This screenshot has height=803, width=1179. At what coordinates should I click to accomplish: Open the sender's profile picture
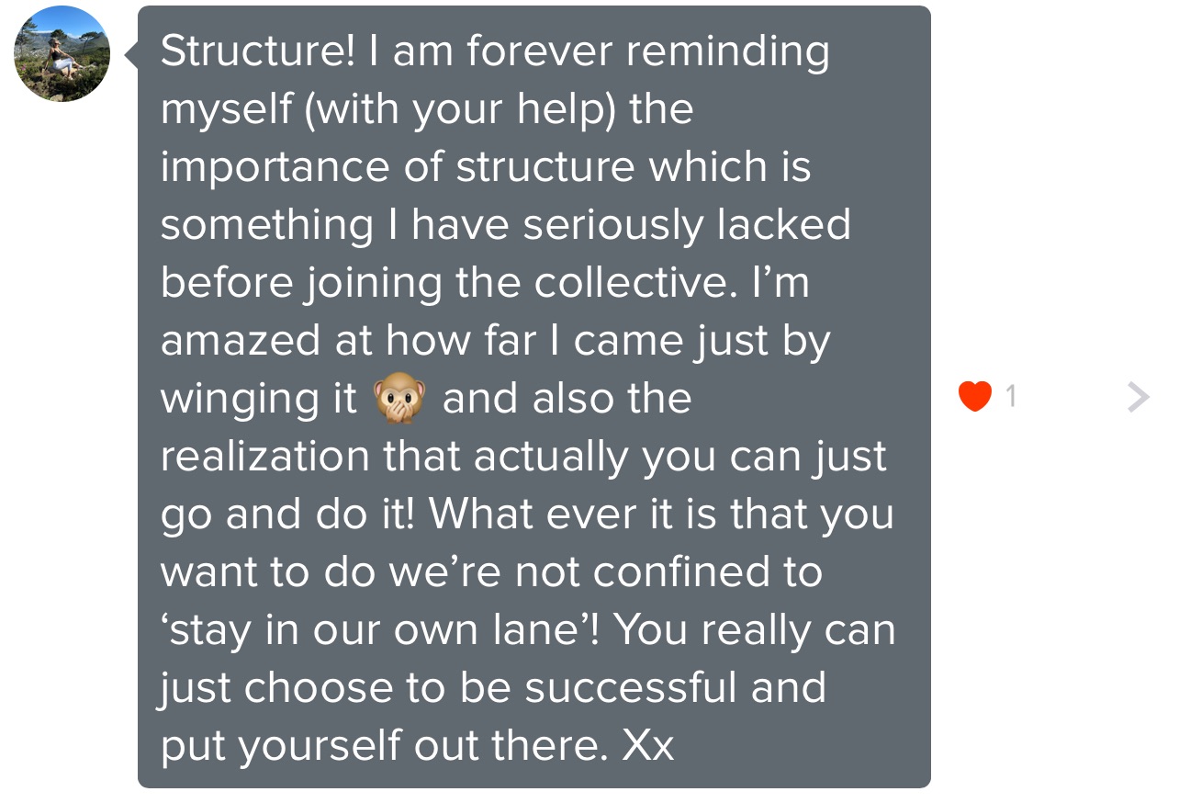[62, 54]
